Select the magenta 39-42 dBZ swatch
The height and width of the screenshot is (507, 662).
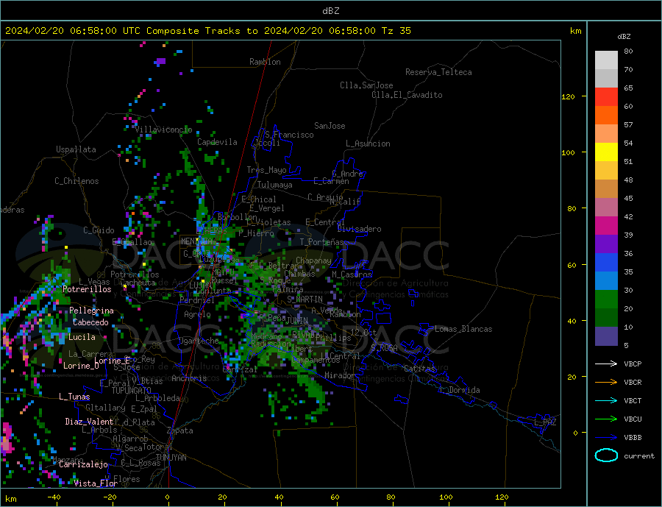(606, 226)
